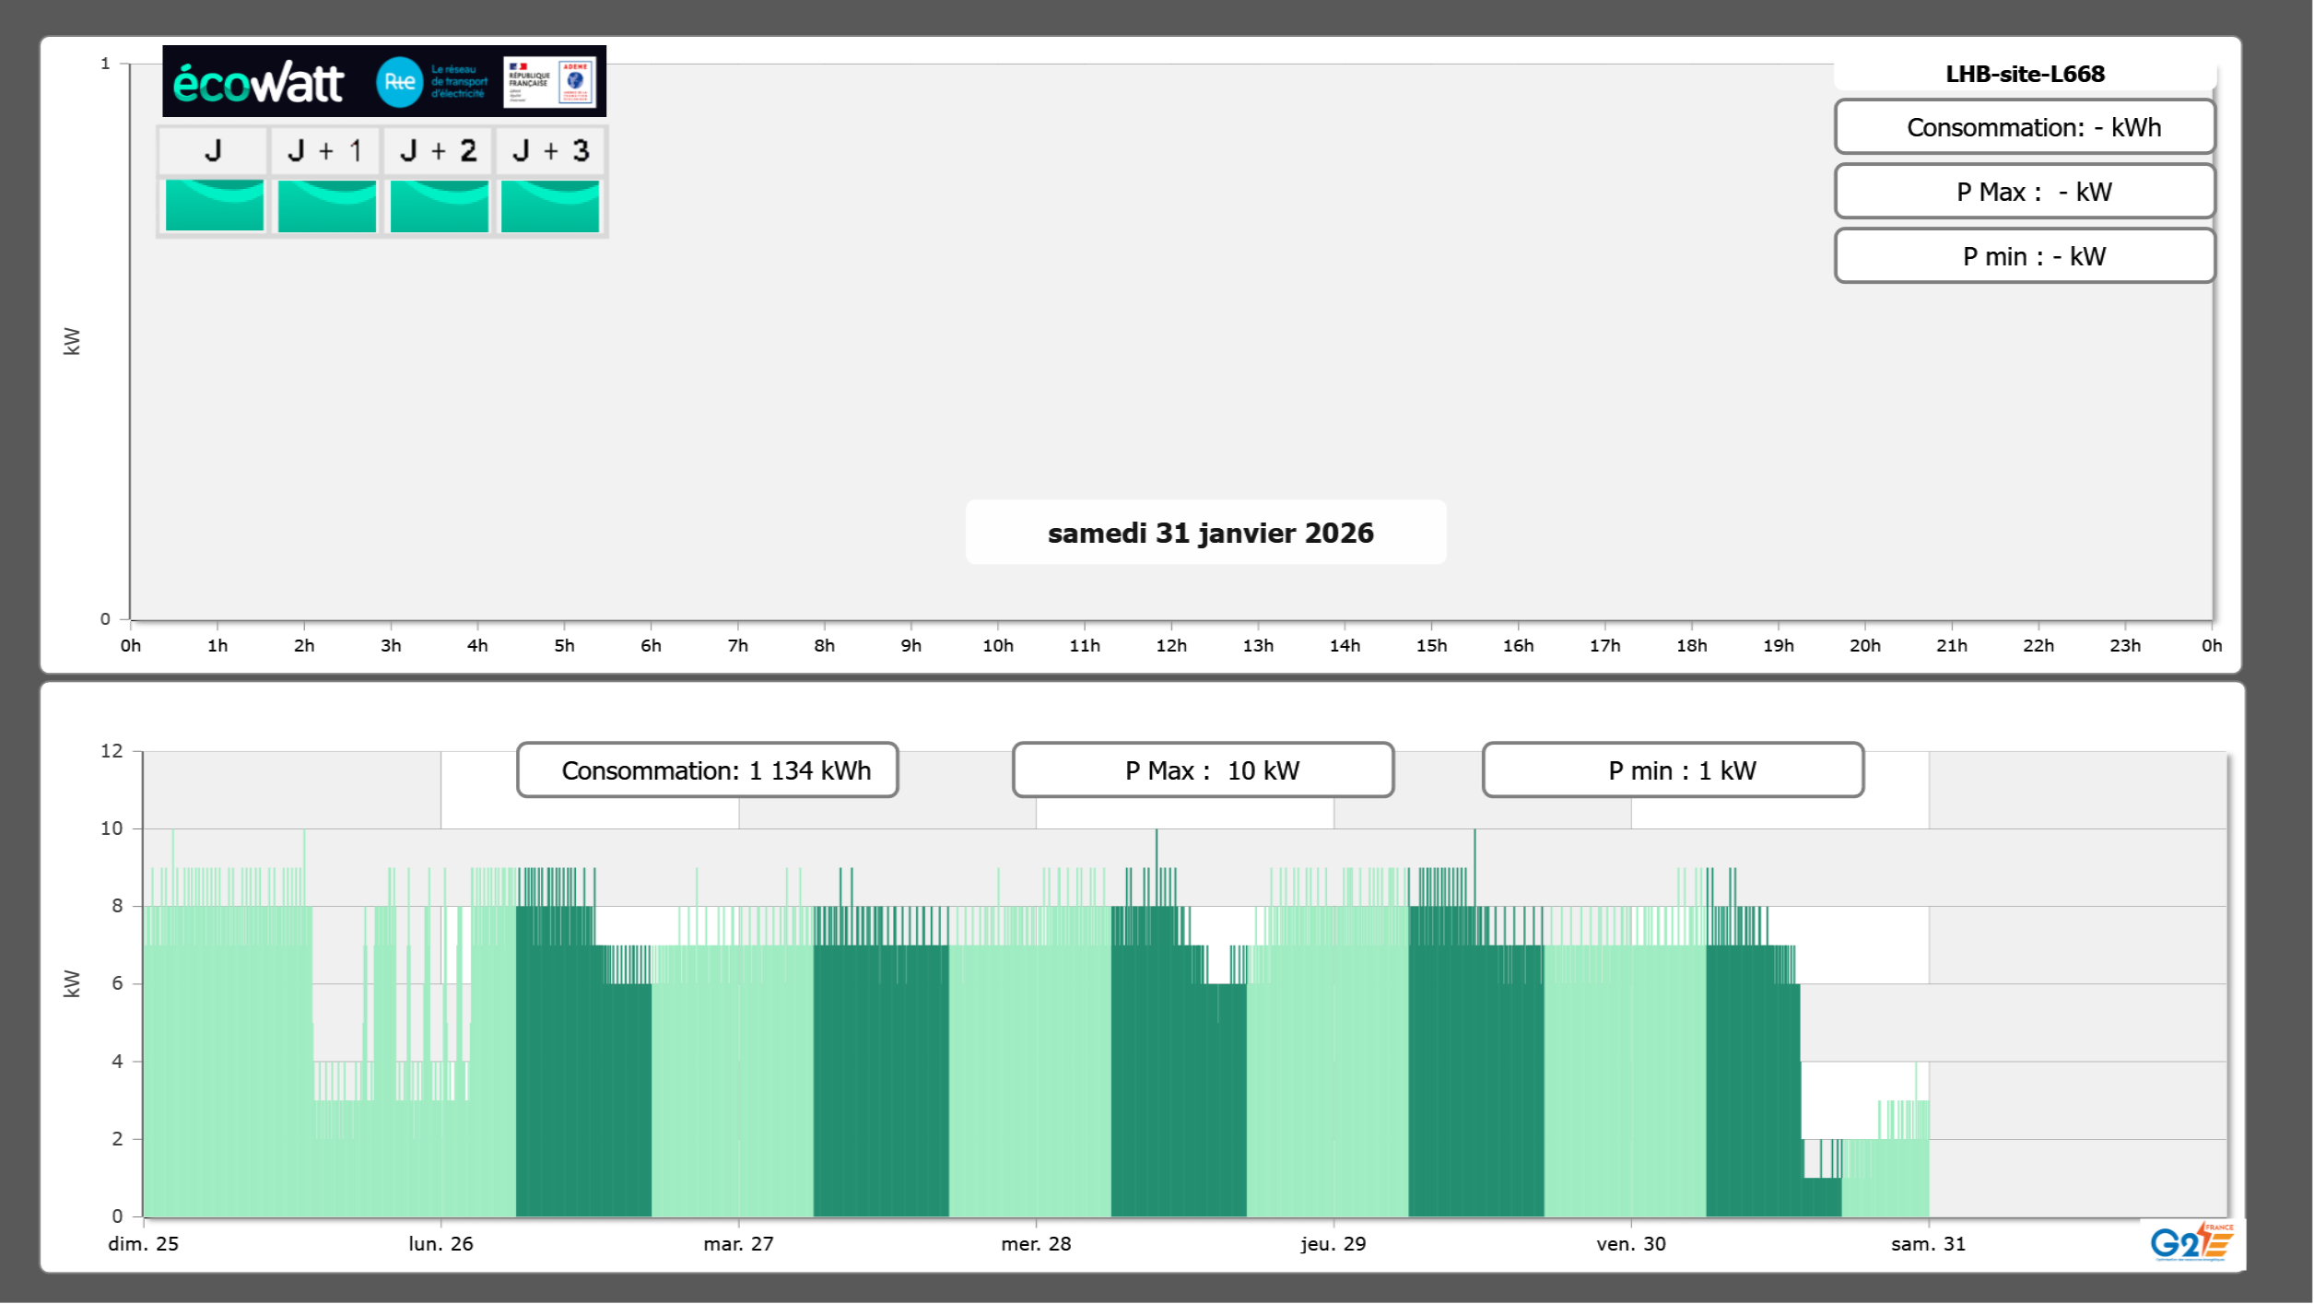Click the Rte round logo
The height and width of the screenshot is (1304, 2314).
pyautogui.click(x=399, y=82)
